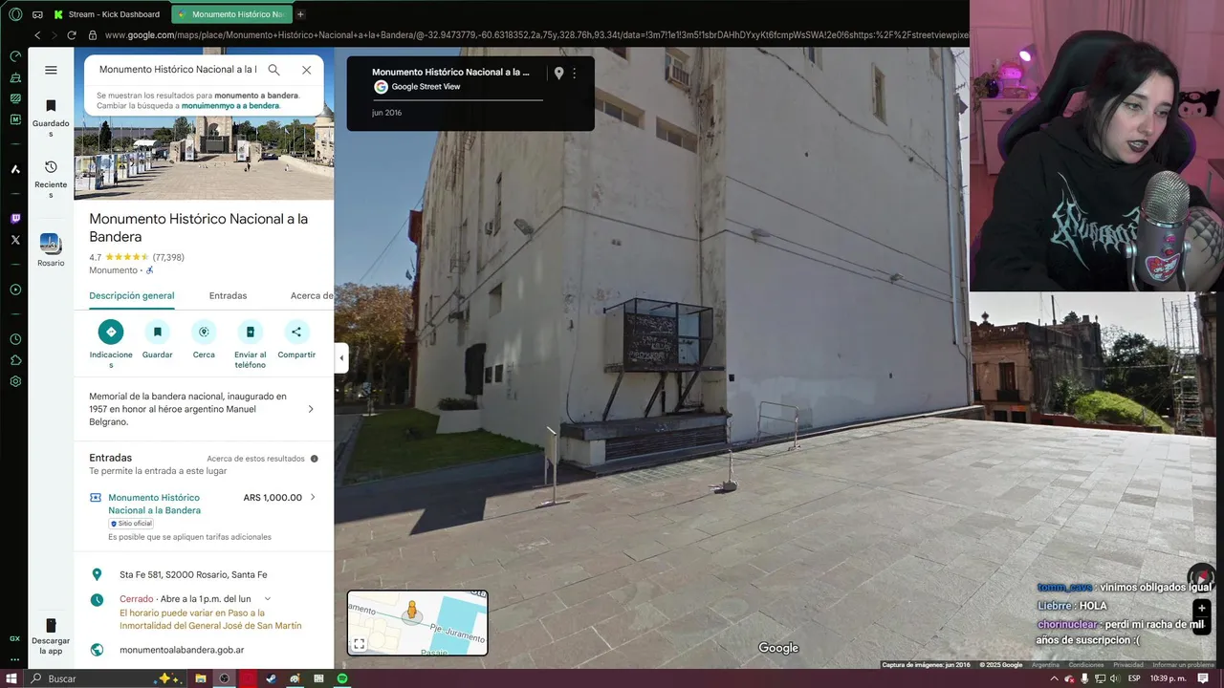1224x688 pixels.
Task: Click the browser address bar URL
Action: 535,35
